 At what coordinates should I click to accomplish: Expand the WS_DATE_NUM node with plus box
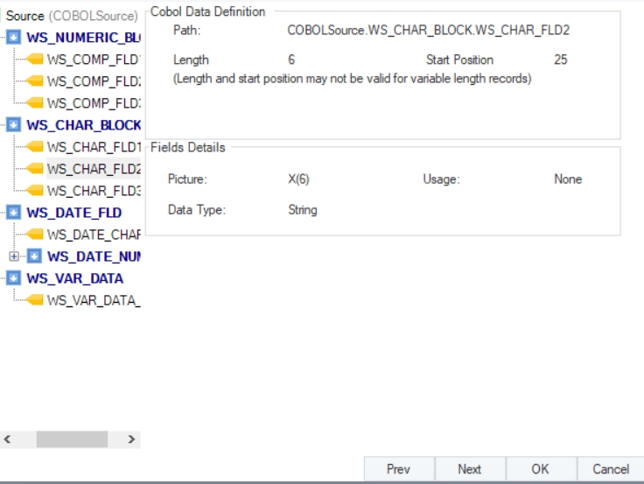(13, 256)
